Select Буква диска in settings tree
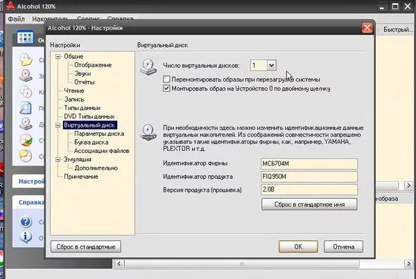 click(92, 143)
